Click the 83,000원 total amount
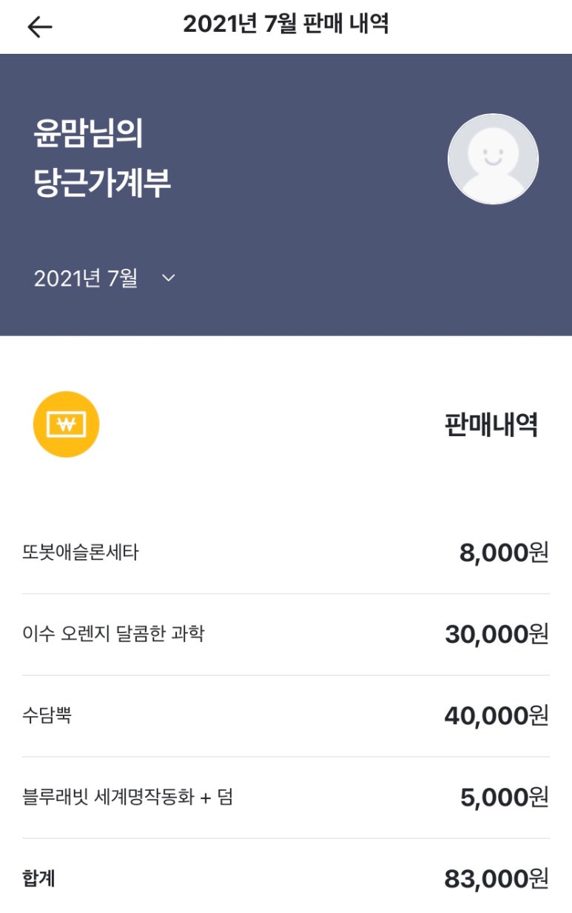The width and height of the screenshot is (572, 913). click(496, 879)
